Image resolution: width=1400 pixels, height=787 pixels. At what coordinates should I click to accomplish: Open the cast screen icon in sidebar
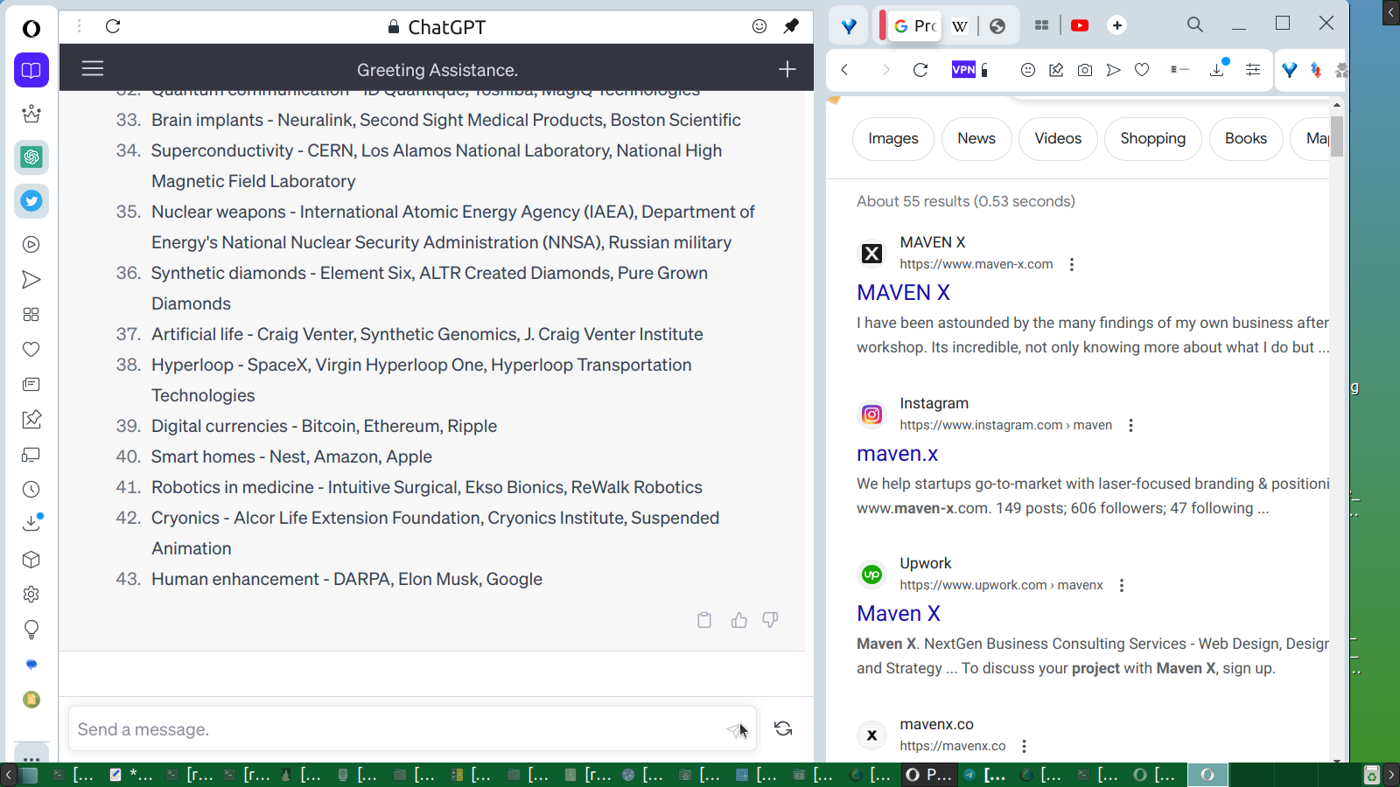[31, 455]
